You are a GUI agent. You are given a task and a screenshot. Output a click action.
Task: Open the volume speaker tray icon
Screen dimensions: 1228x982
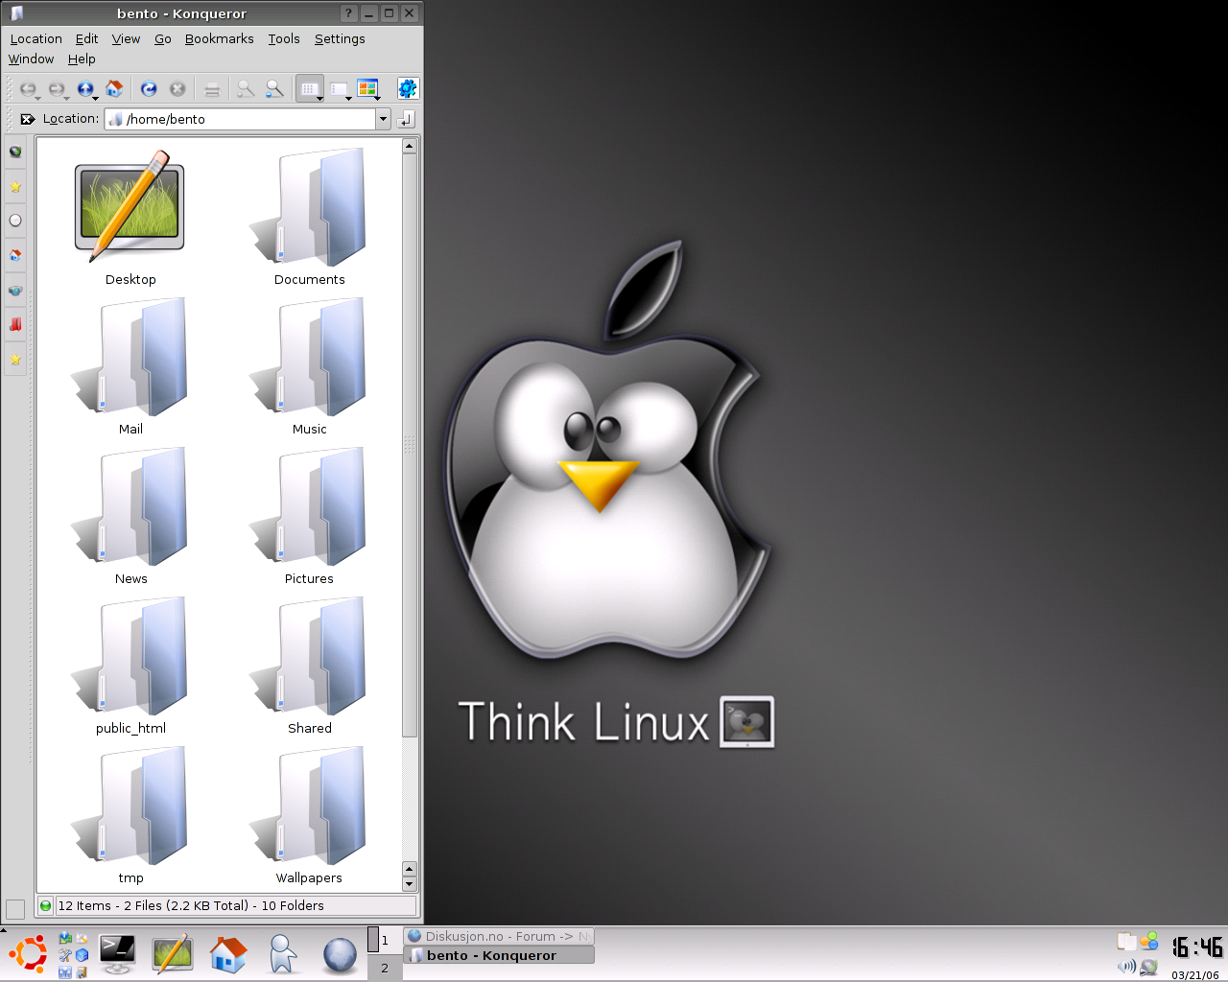1126,966
